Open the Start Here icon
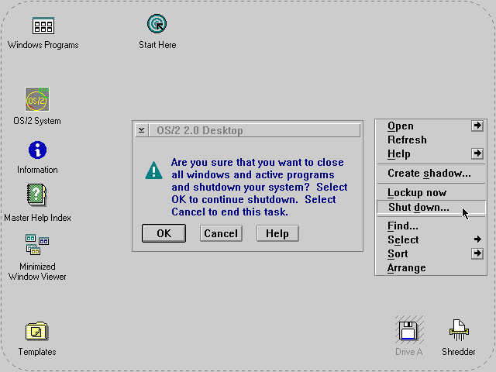 tap(157, 24)
